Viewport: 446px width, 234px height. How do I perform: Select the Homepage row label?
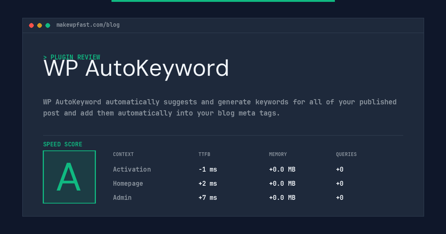(128, 183)
